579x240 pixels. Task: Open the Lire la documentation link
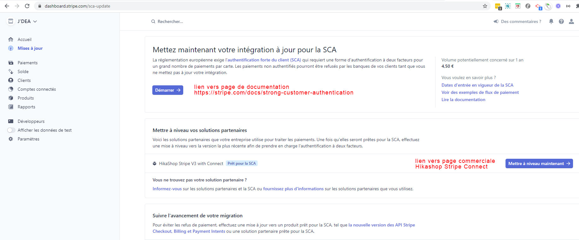pyautogui.click(x=463, y=100)
